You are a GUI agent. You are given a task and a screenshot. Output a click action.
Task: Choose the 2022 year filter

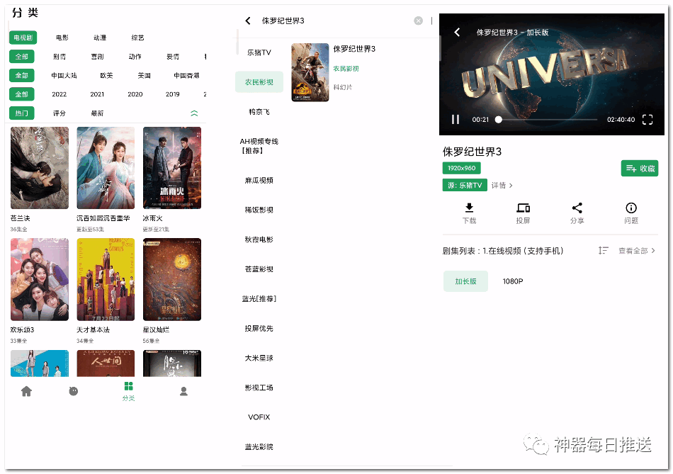(60, 94)
